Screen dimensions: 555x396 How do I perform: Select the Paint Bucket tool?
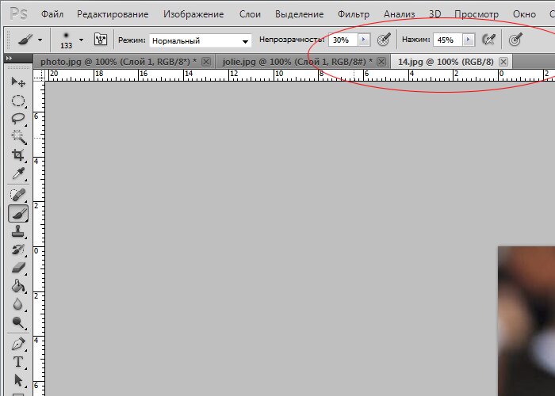[18, 286]
